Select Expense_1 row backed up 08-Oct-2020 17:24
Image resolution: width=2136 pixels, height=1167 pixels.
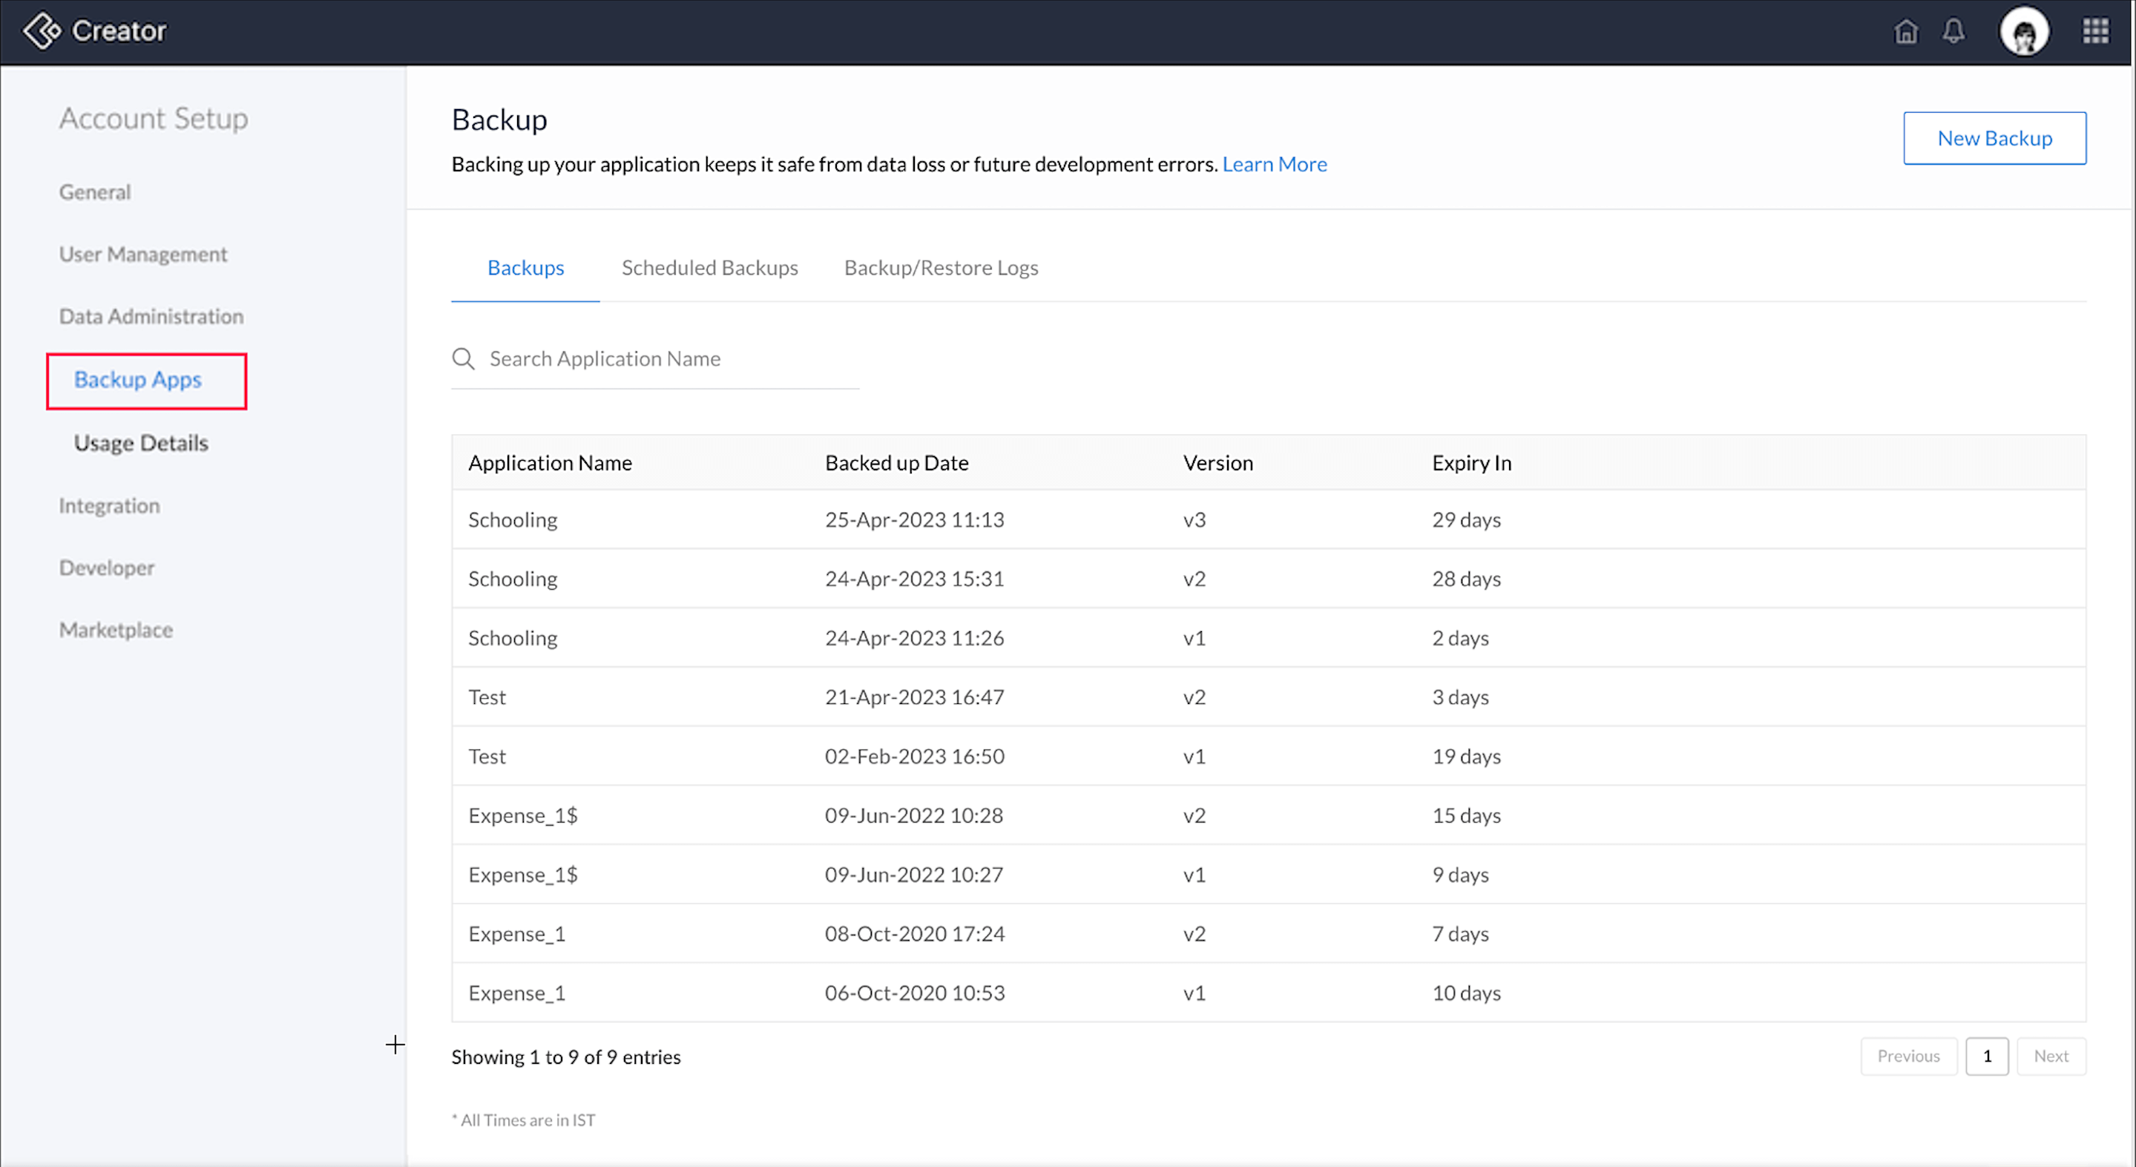pyautogui.click(x=1269, y=934)
